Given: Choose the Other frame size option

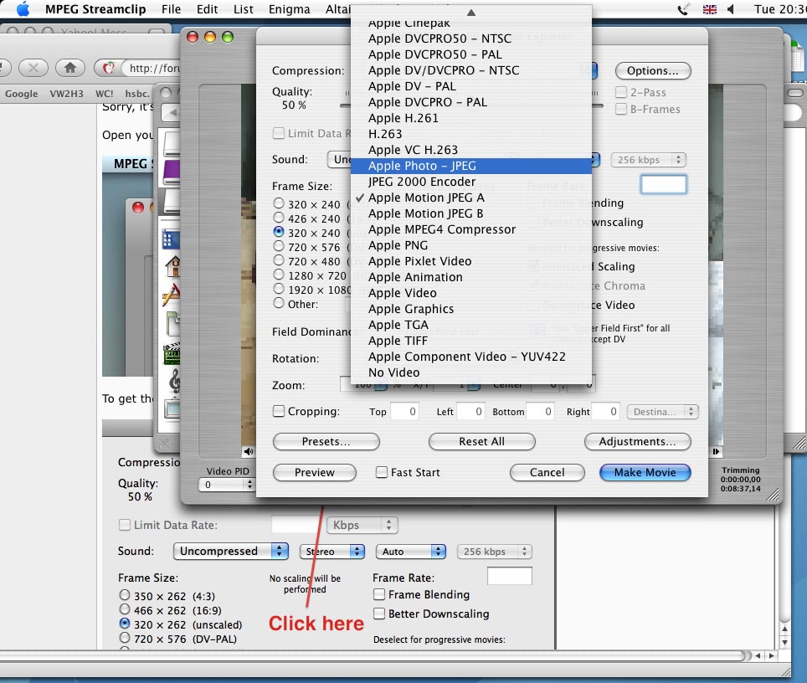Looking at the screenshot, I should [279, 303].
